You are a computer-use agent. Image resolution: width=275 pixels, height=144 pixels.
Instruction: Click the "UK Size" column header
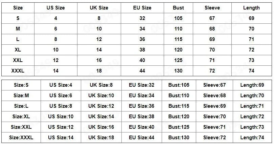coord(99,8)
